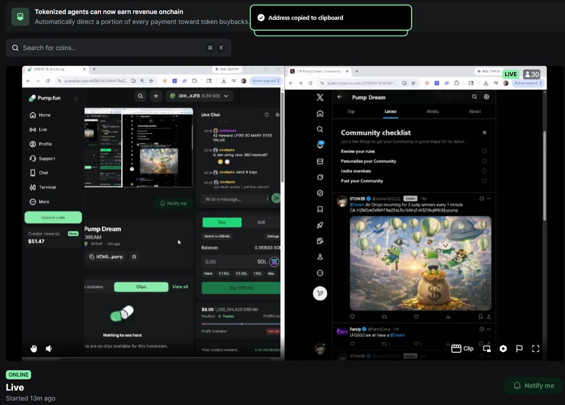
Task: Open X bookmarks icon in sidebar
Action: (x=320, y=209)
